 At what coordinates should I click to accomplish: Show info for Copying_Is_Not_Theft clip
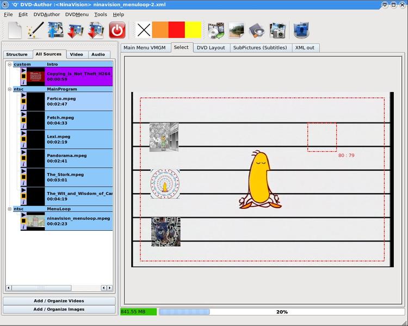pyautogui.click(x=23, y=82)
